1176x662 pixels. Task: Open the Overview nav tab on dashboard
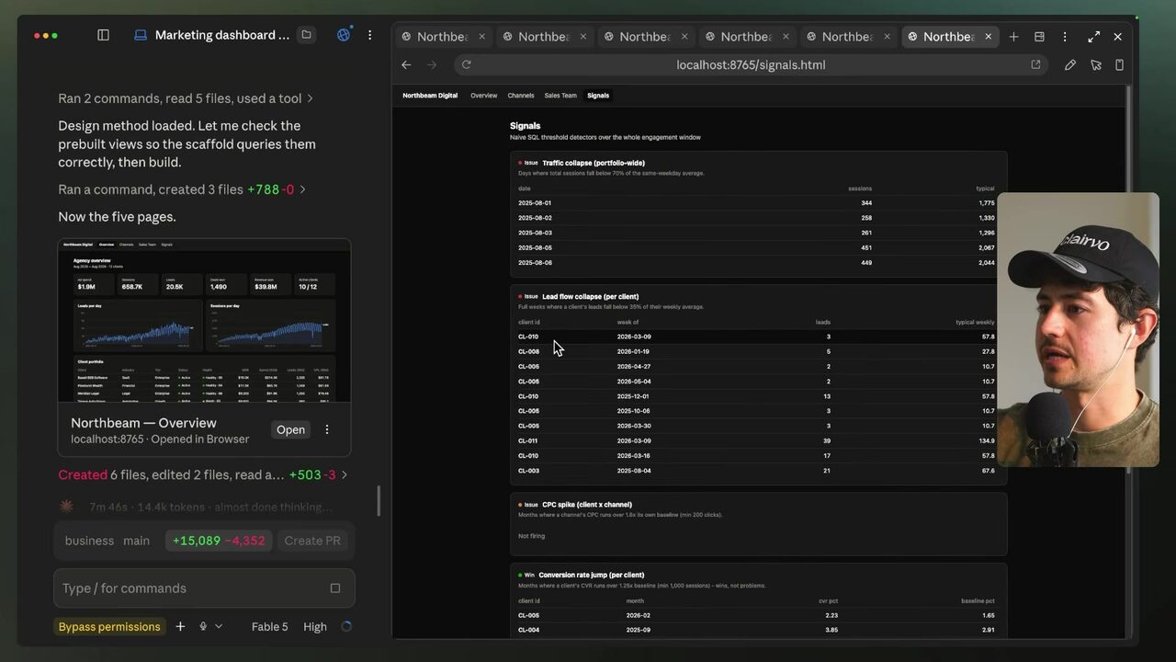(483, 96)
